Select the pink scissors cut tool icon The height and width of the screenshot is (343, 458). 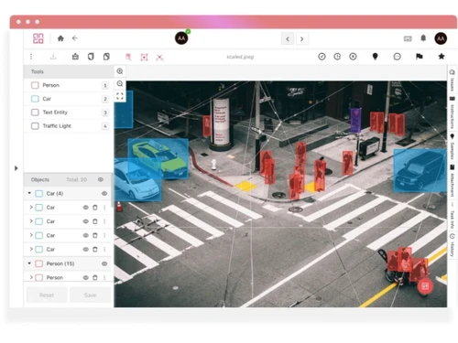point(159,57)
